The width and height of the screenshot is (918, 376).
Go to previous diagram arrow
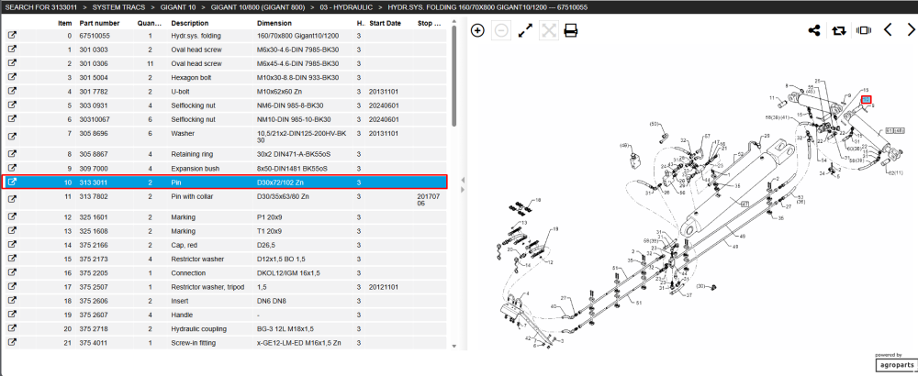click(x=888, y=30)
